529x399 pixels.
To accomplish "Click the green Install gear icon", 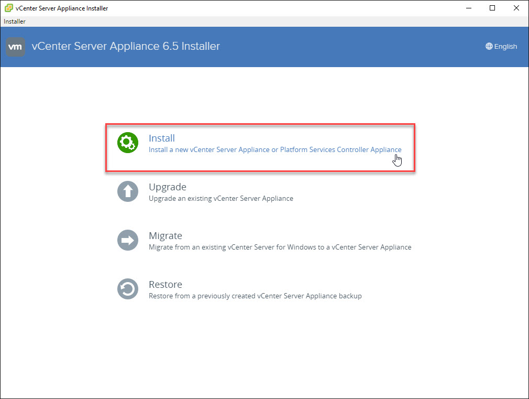I will [127, 143].
